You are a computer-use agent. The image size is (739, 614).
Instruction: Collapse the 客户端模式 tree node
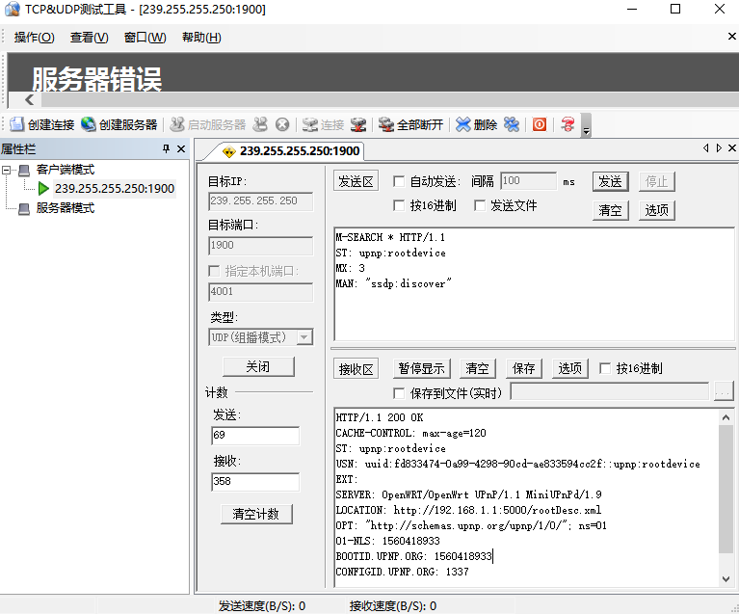click(6, 170)
